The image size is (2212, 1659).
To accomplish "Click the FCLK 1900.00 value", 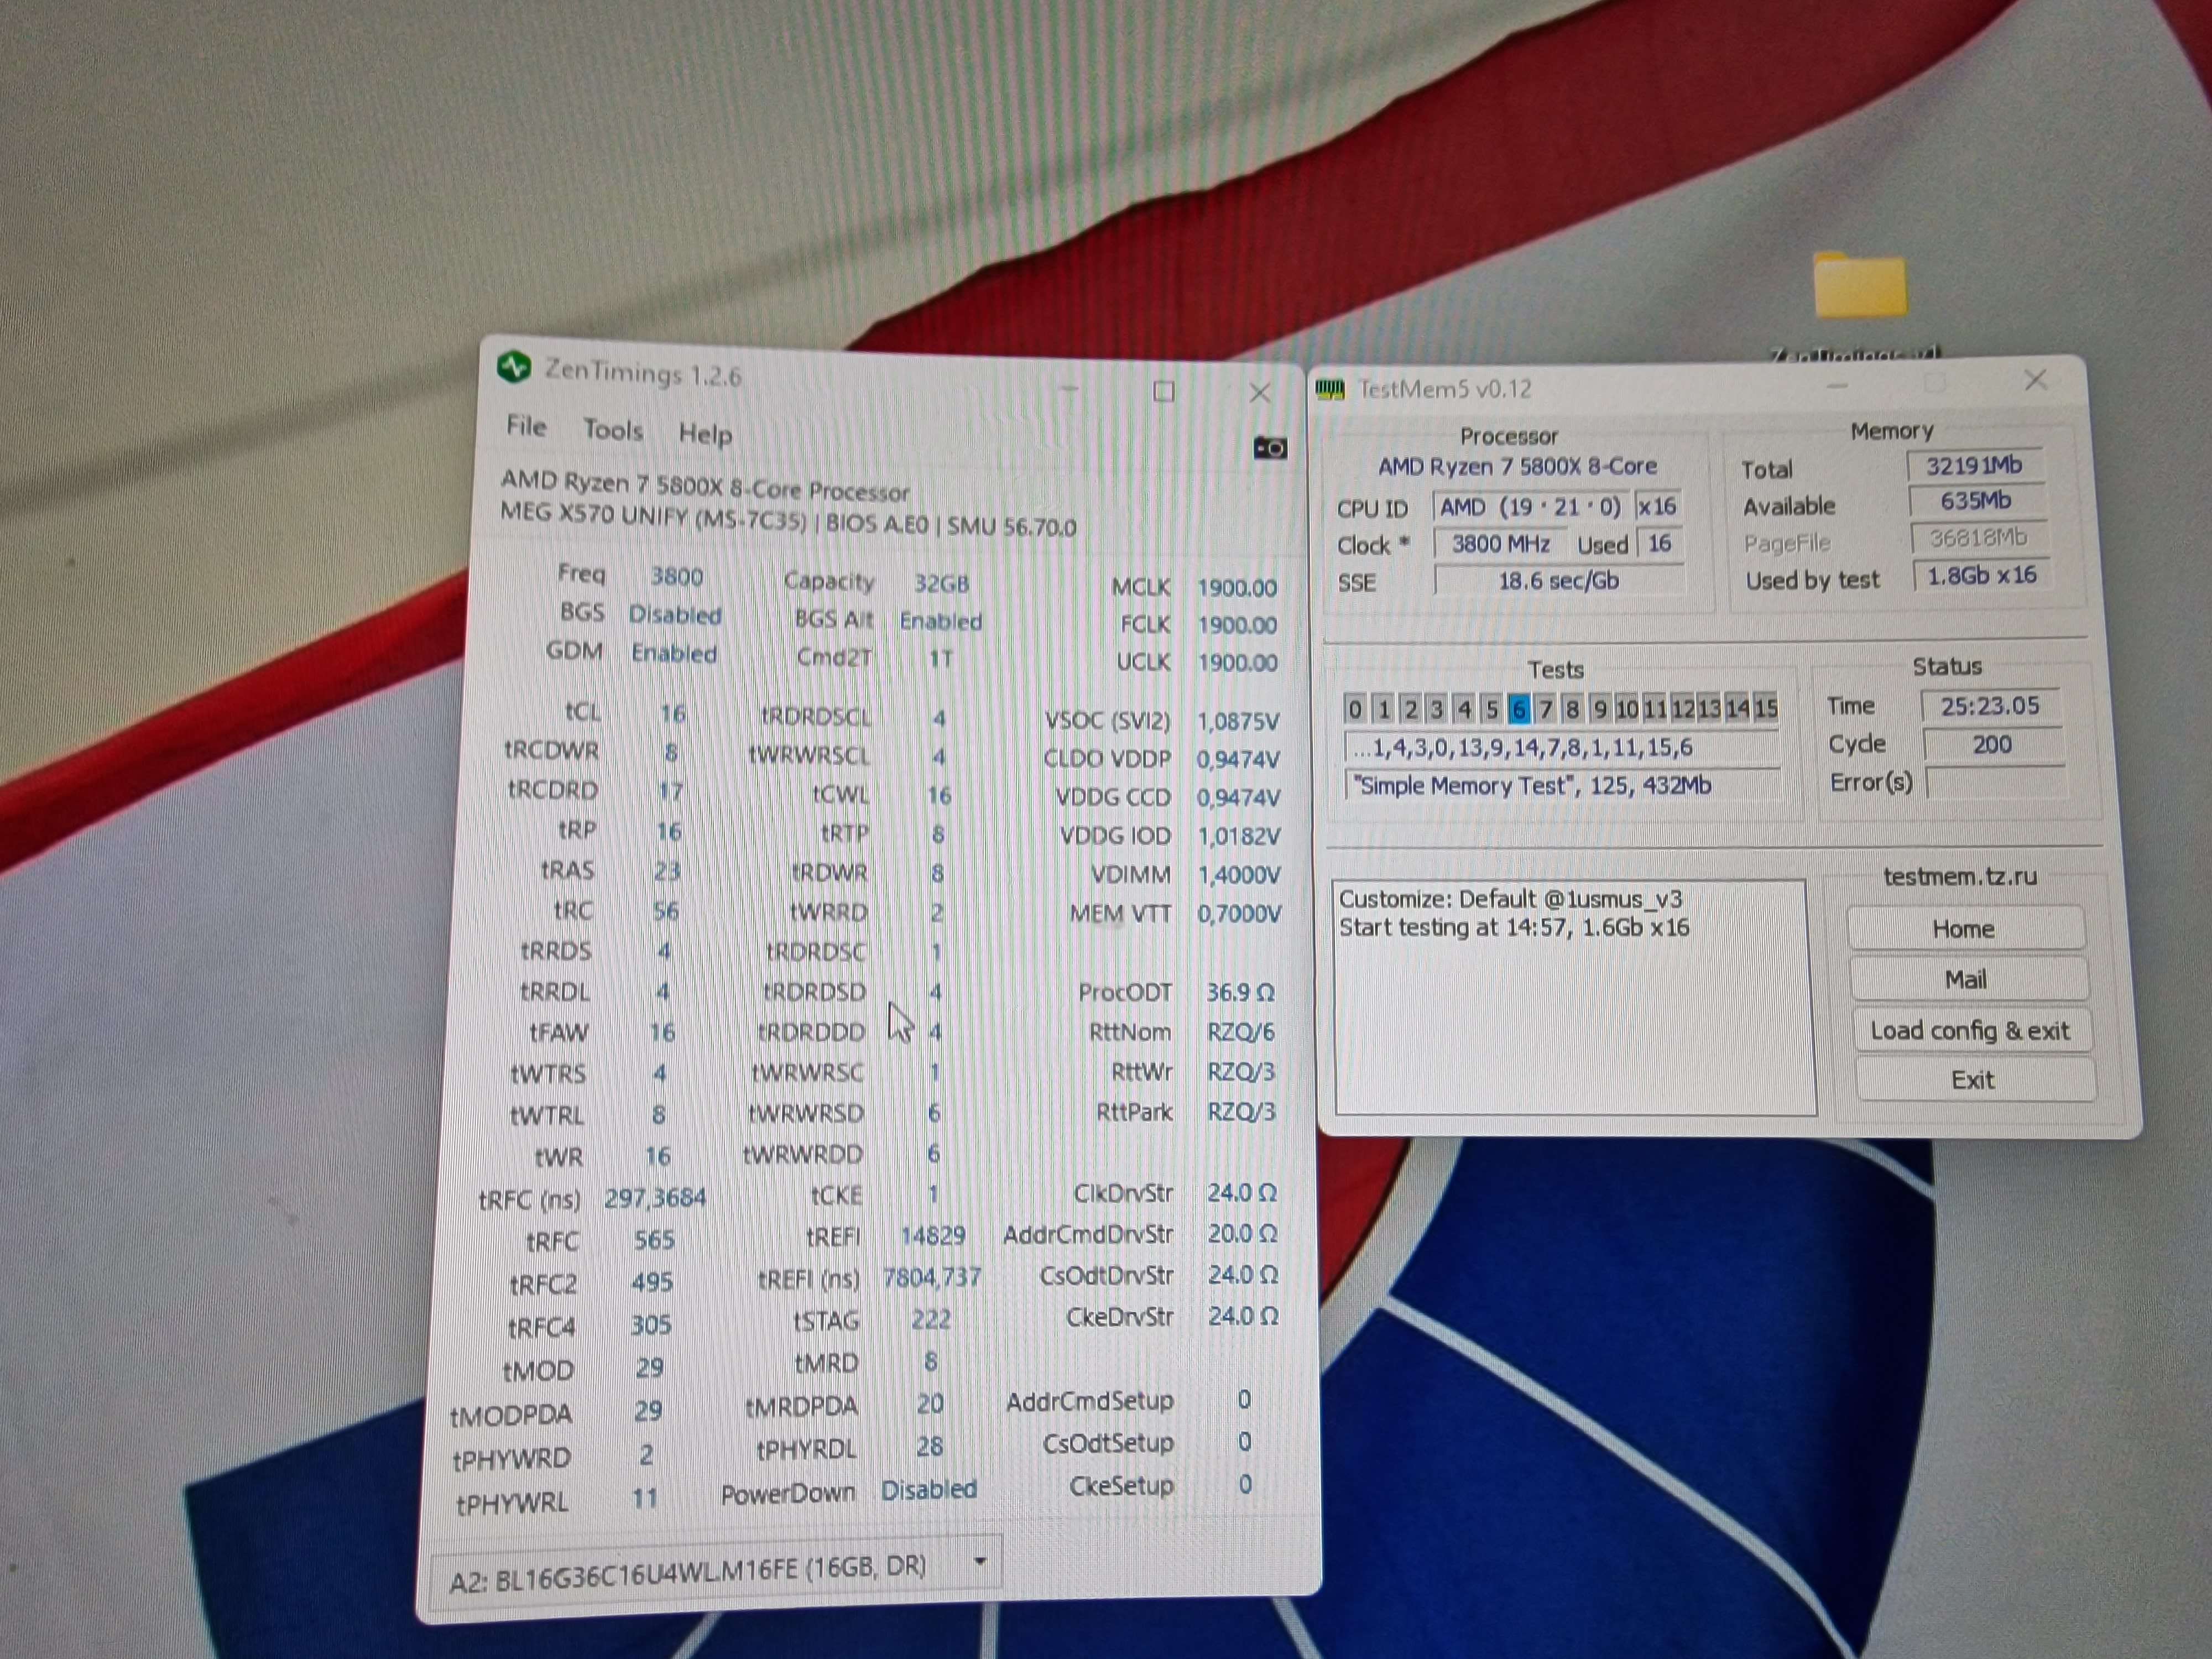I will click(1237, 625).
